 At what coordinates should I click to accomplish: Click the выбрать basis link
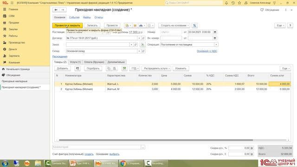[115, 154]
